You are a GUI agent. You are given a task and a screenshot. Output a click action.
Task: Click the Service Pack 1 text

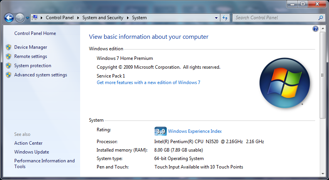(111, 76)
